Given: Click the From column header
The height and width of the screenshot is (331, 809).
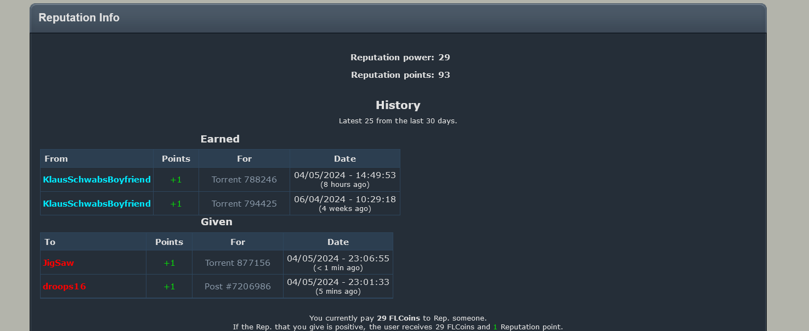Looking at the screenshot, I should coord(56,159).
